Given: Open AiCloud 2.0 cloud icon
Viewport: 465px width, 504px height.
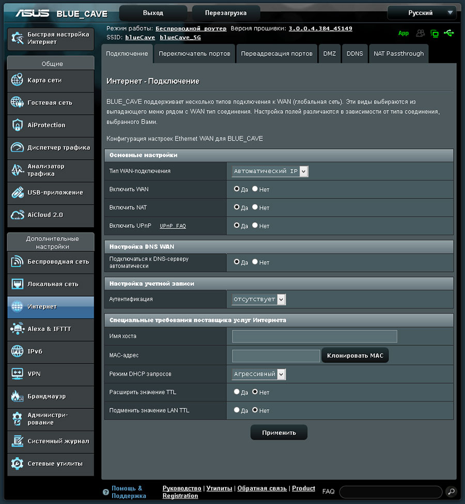Looking at the screenshot, I should (x=18, y=215).
